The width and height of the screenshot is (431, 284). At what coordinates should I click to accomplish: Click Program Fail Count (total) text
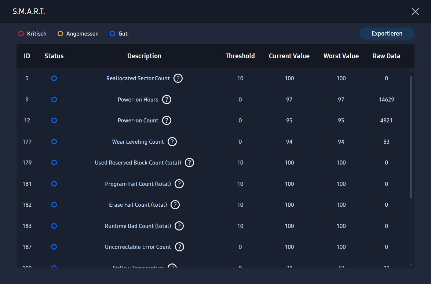[x=138, y=184]
